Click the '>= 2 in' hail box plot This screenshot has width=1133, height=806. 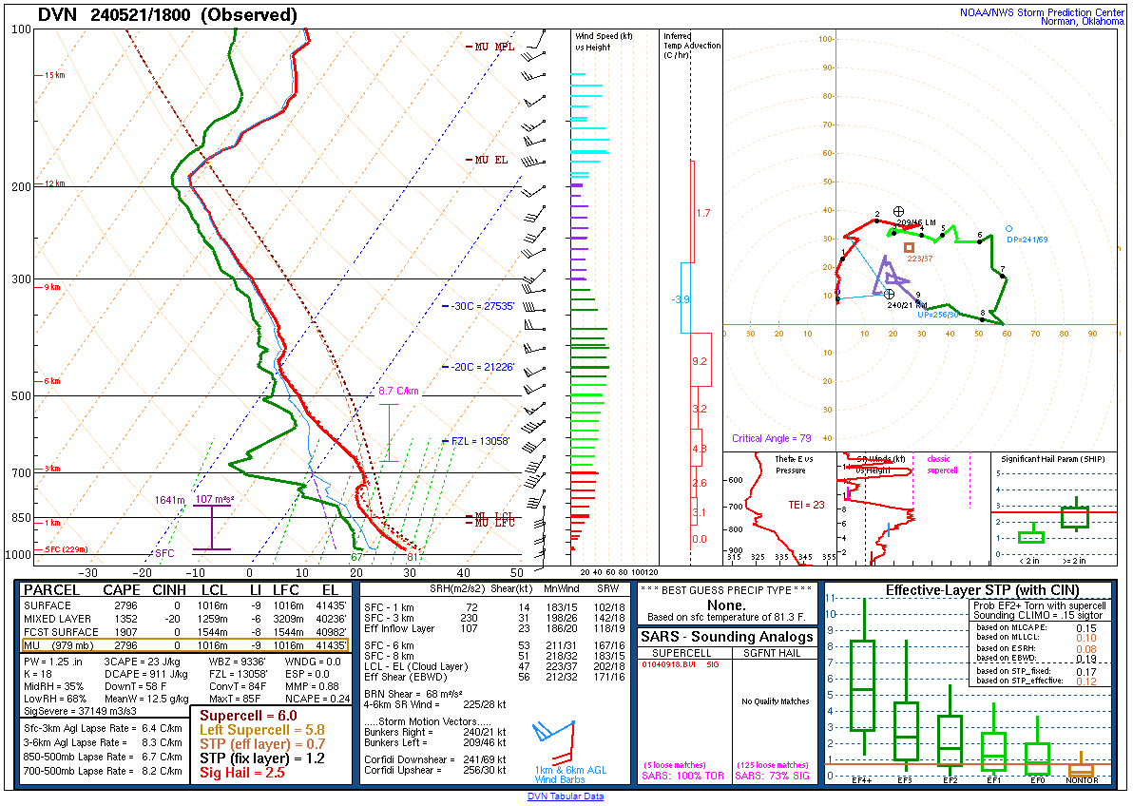tap(1075, 517)
